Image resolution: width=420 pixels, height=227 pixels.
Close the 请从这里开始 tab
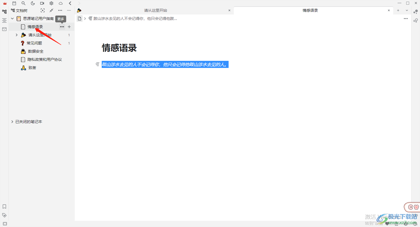(x=229, y=10)
